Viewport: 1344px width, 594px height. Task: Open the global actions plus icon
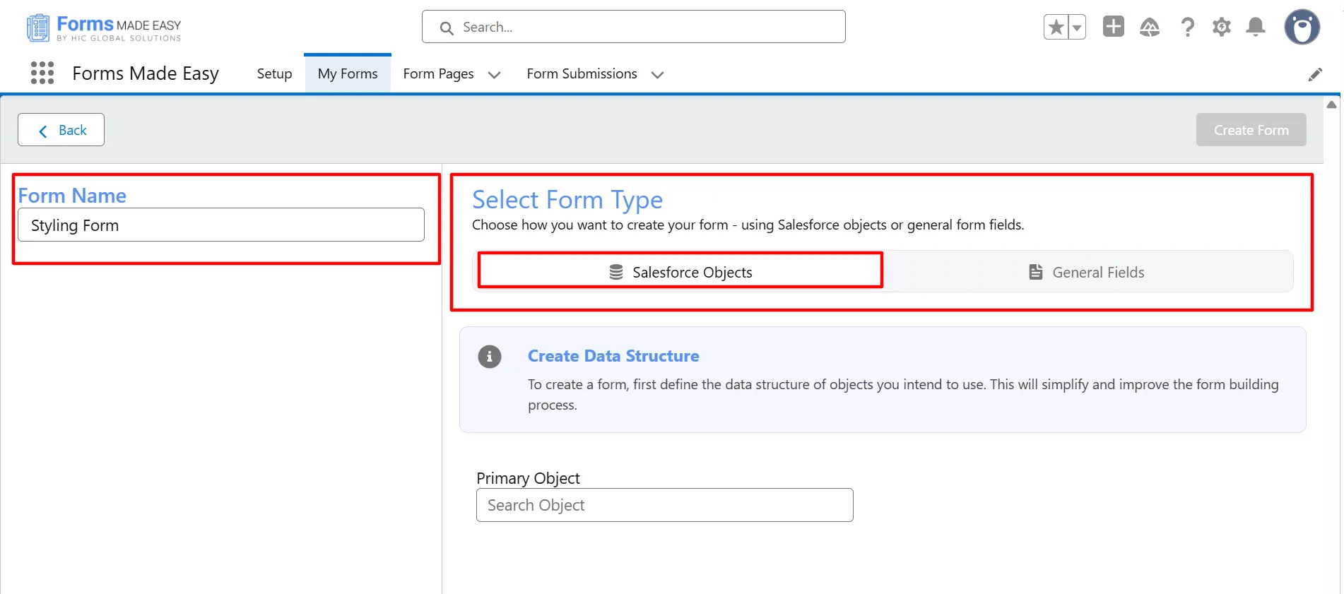tap(1113, 27)
